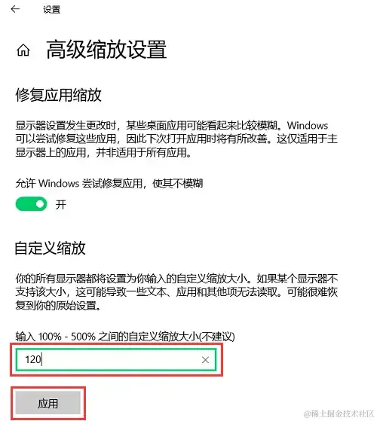Click the 高级缩放设置 page heading
Viewport: 377px width, 421px height.
[x=106, y=50]
